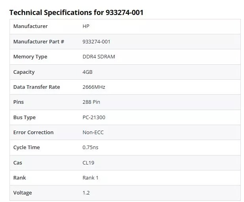
Task: Select the PC-21300 value
Action: (94, 117)
